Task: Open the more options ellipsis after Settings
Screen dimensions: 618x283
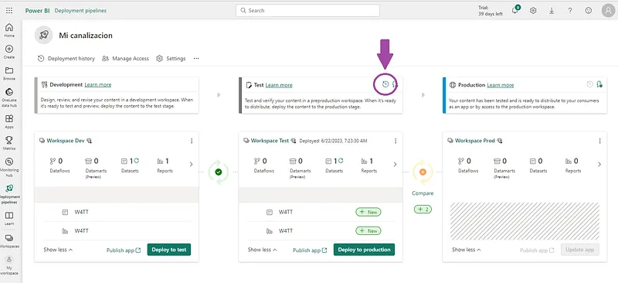Action: pyautogui.click(x=196, y=59)
